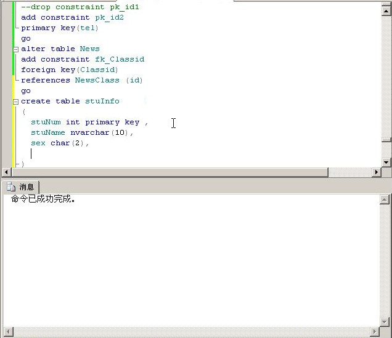Click the first 'go' statement

[x=26, y=39]
